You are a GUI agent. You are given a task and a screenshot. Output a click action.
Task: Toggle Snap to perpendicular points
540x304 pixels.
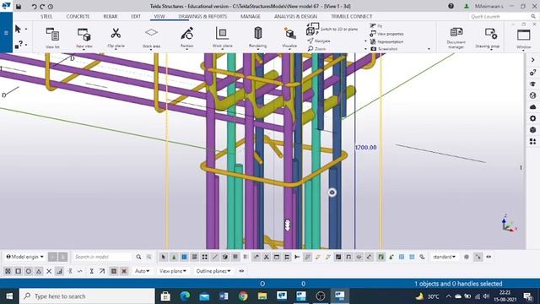[x=59, y=271]
